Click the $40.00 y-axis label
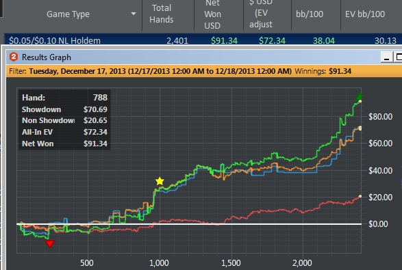Viewport: 402px width, 270px height. (x=380, y=170)
